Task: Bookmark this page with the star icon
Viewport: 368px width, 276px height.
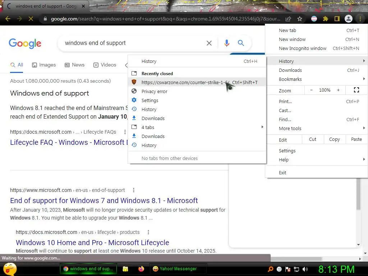Action: coord(300,19)
